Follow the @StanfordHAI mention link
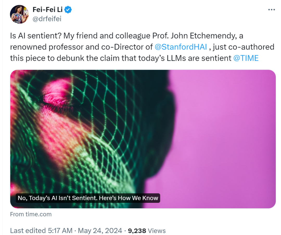281x235 pixels. point(181,47)
